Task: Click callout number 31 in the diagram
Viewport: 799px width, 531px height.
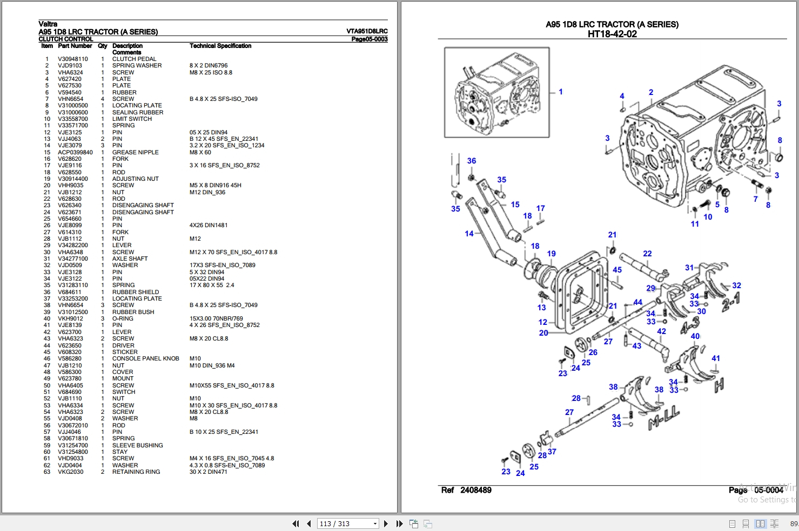Action: (x=689, y=268)
